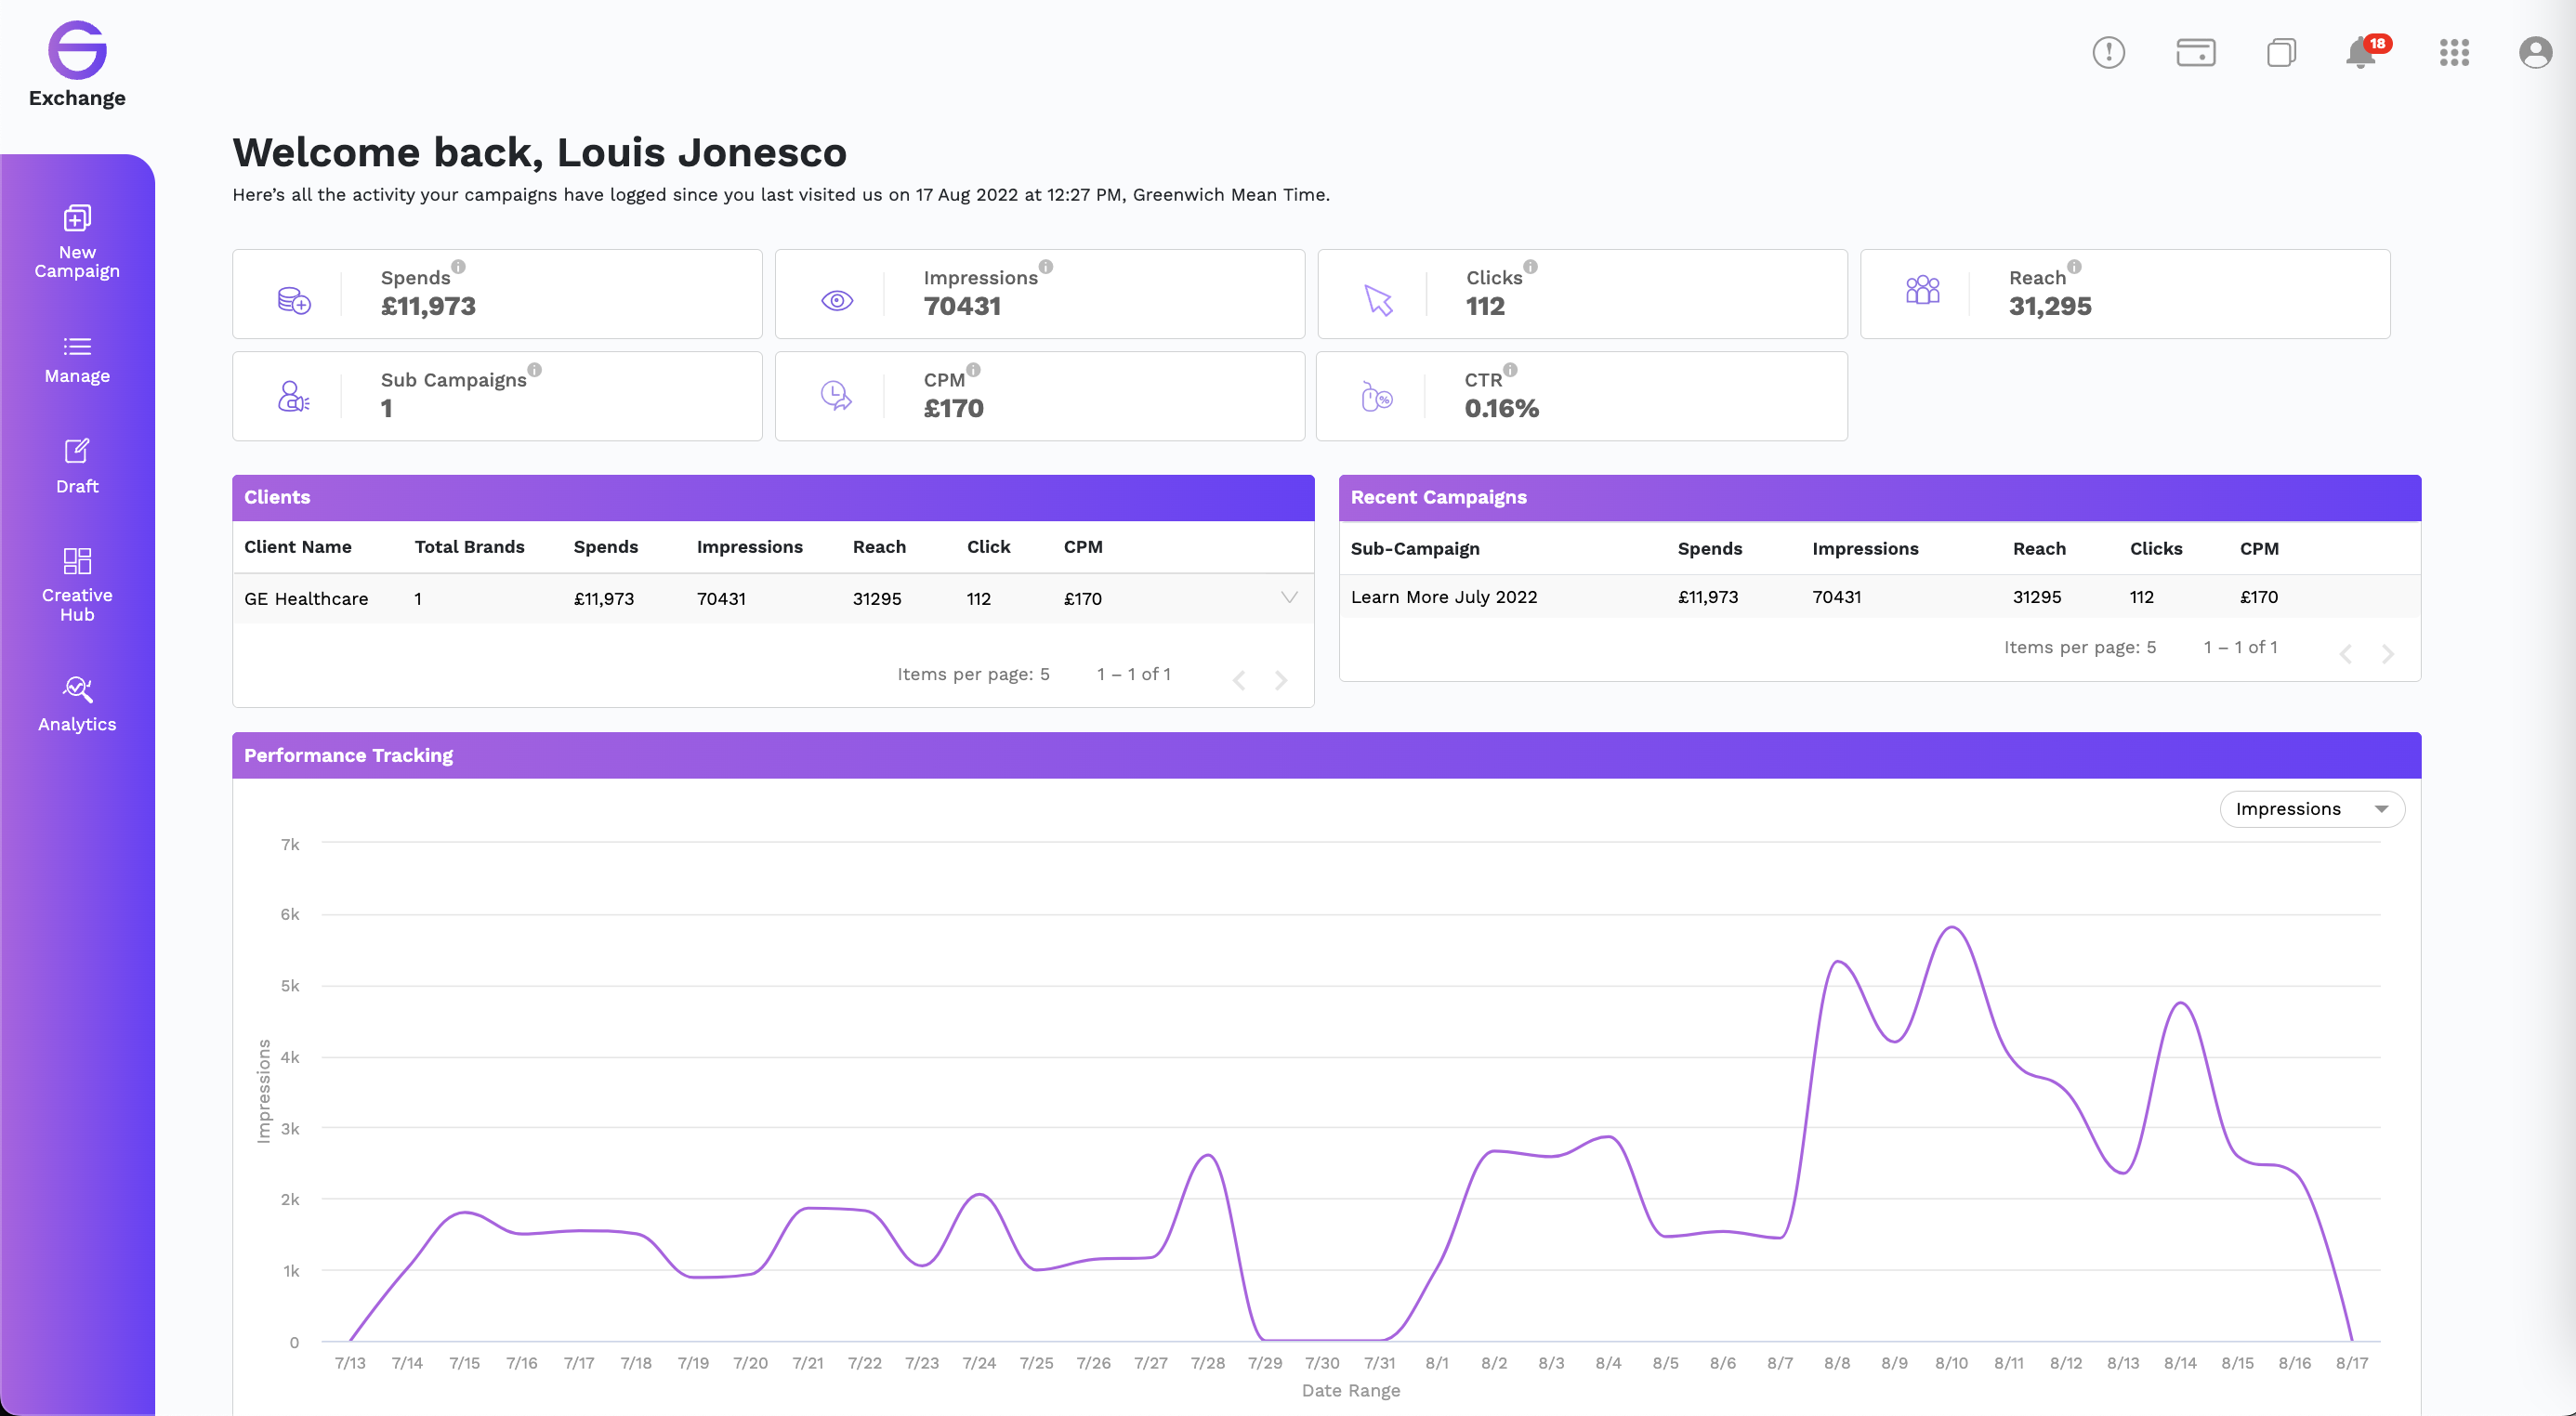Click the notification bell with 18 alerts
Image resolution: width=2576 pixels, height=1416 pixels.
coord(2361,53)
